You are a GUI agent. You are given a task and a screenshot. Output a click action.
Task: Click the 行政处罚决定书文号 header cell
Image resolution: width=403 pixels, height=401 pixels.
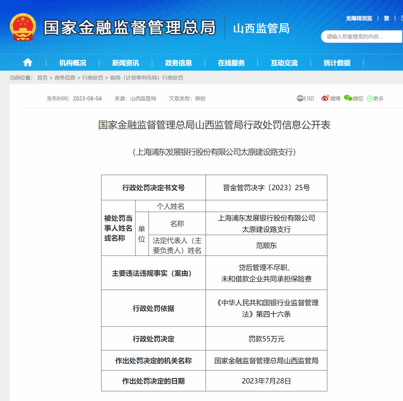pyautogui.click(x=153, y=188)
